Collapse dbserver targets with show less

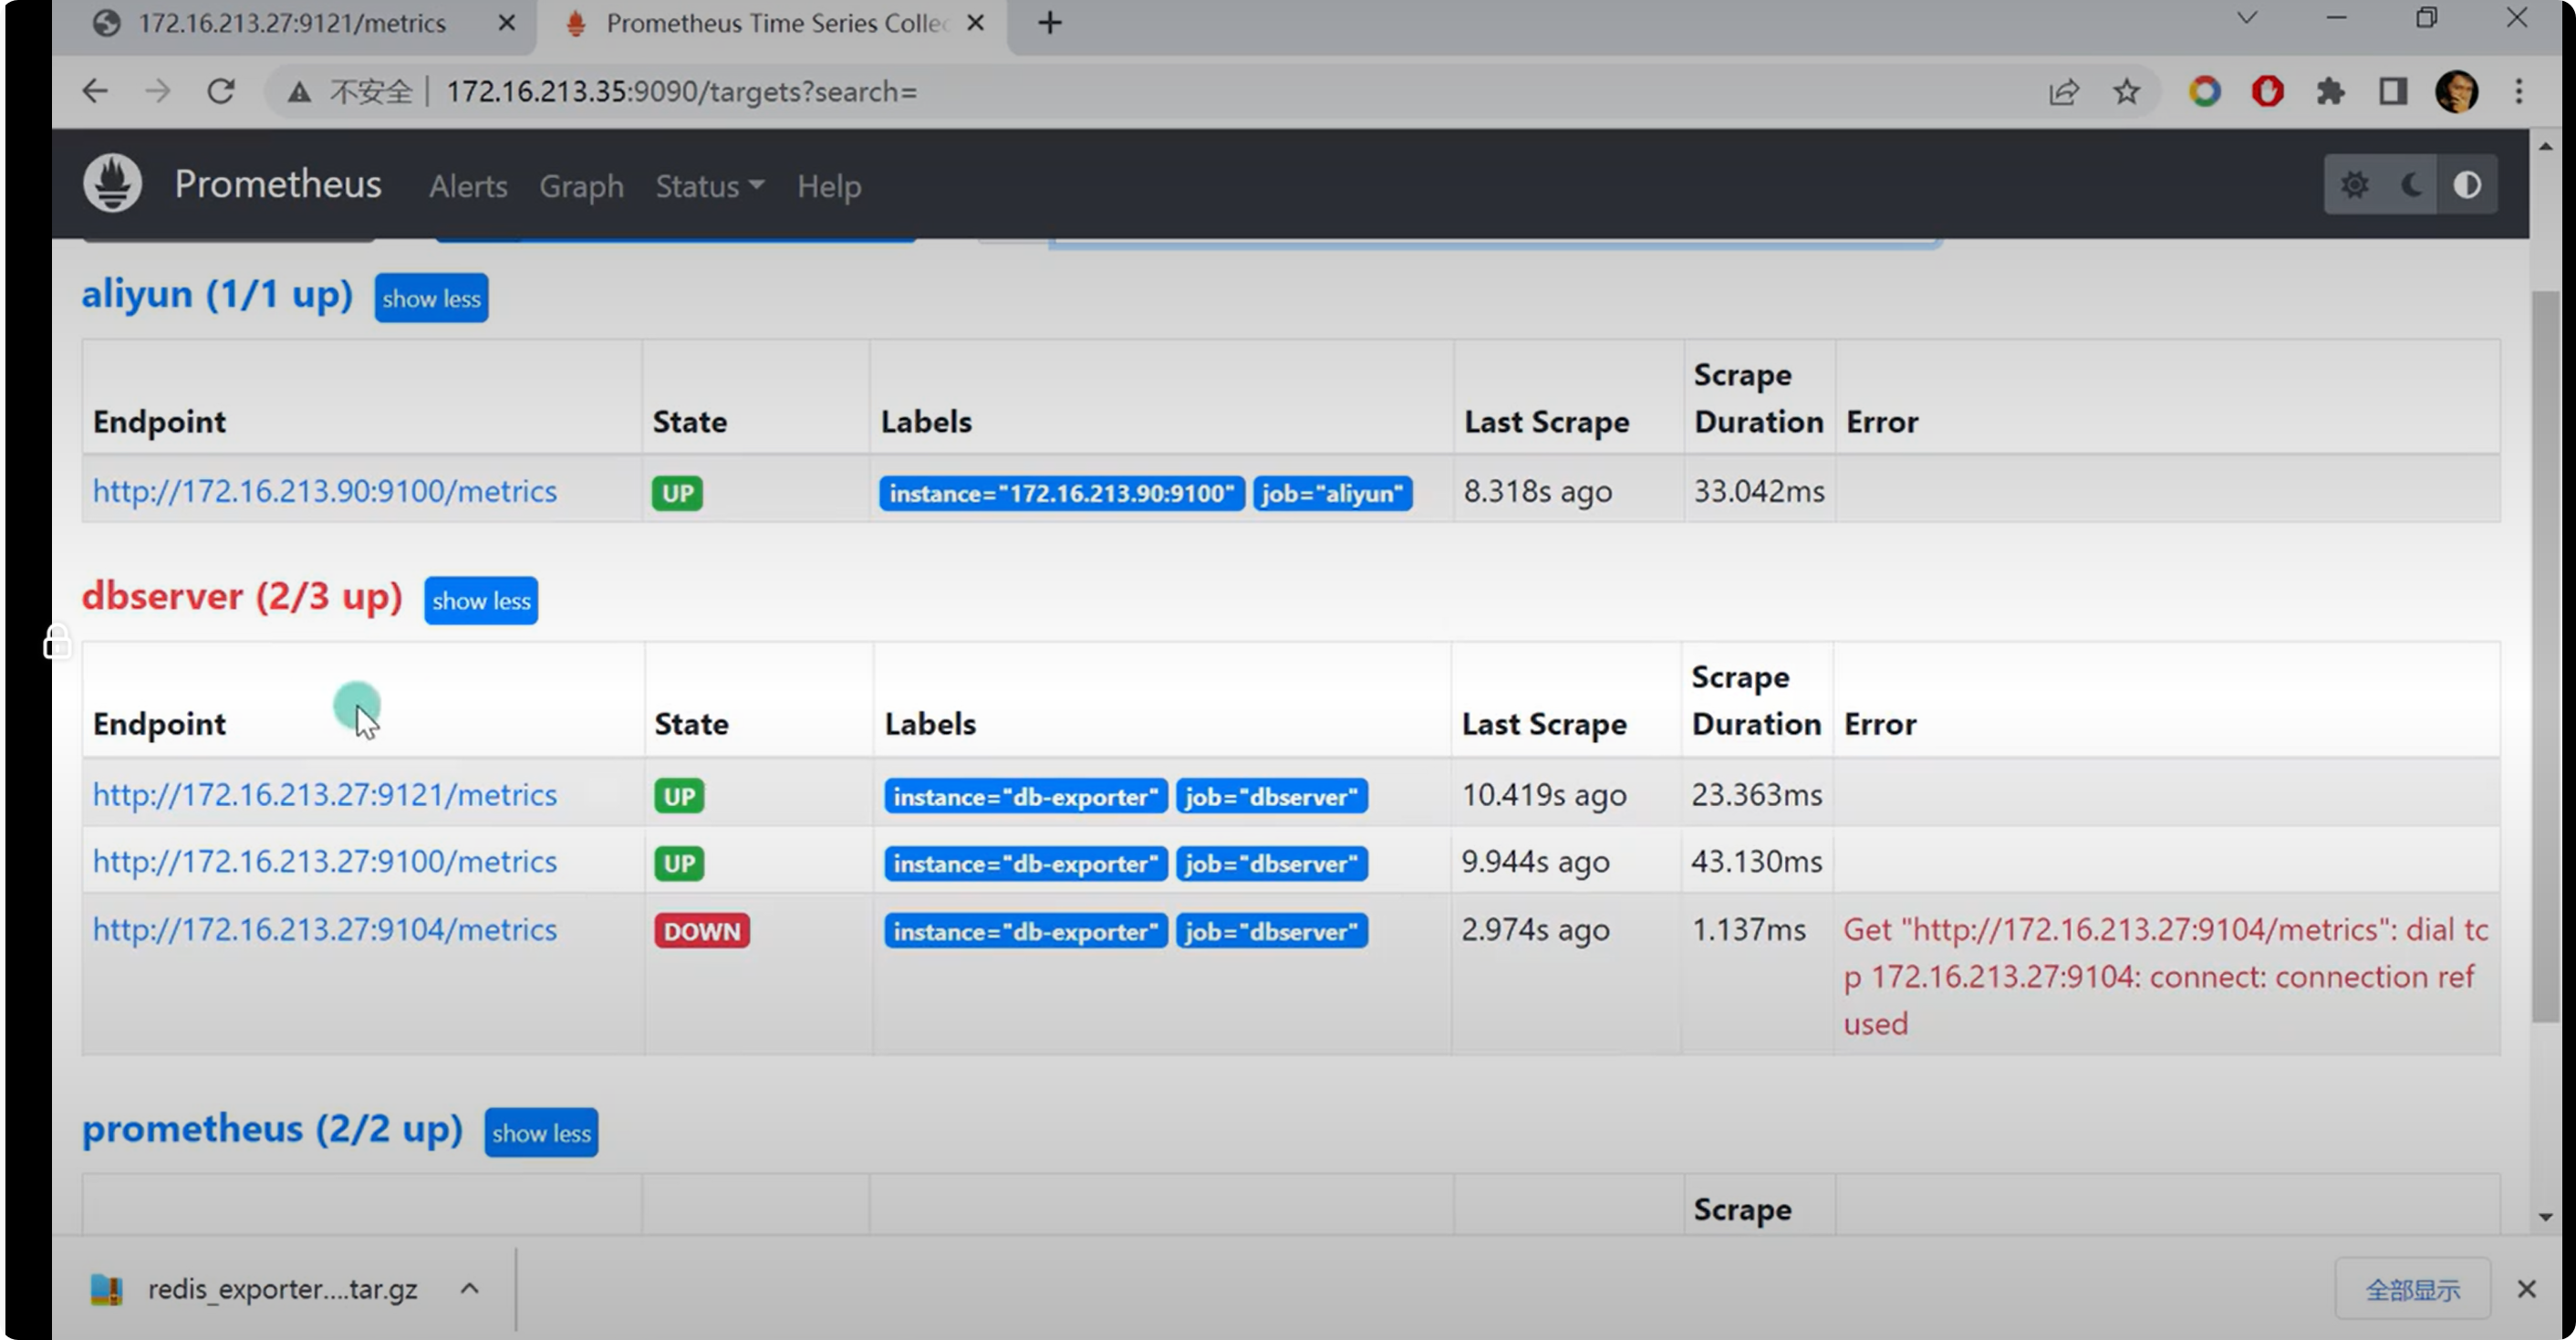(481, 601)
